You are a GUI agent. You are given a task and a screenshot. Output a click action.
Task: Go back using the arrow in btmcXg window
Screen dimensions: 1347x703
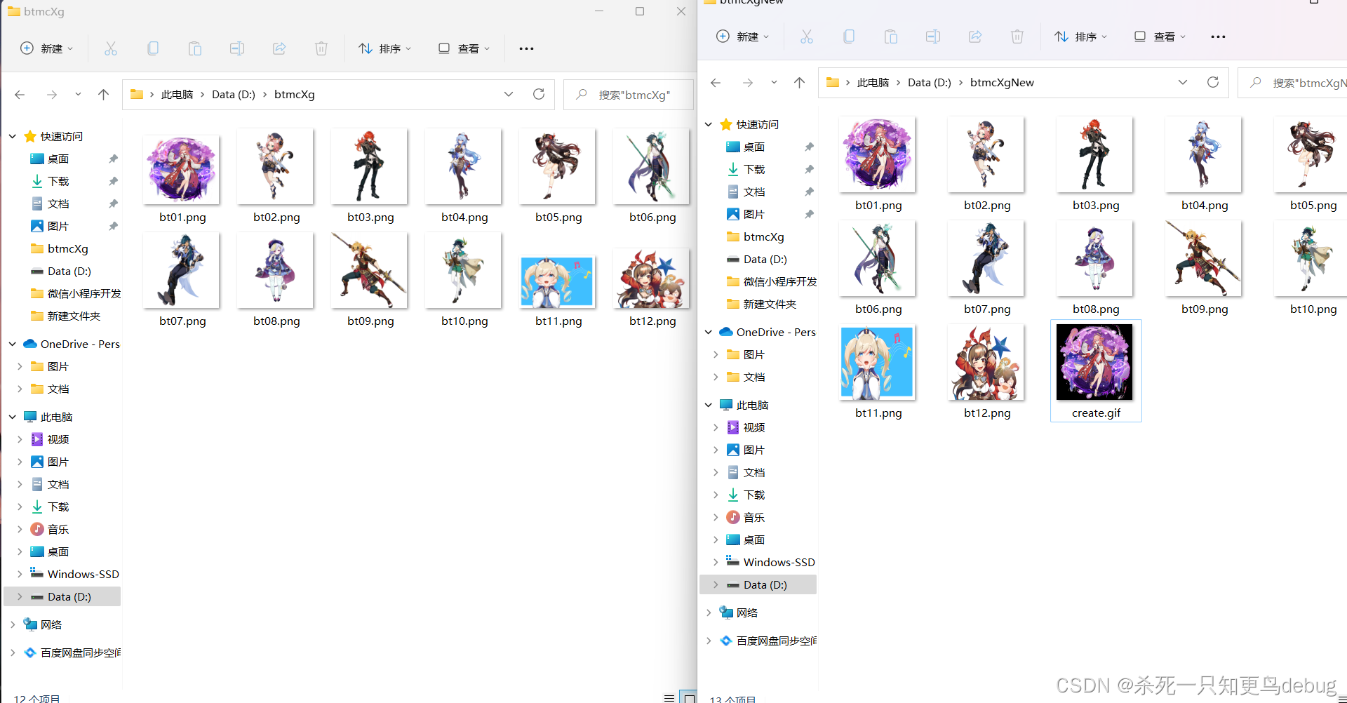20,94
